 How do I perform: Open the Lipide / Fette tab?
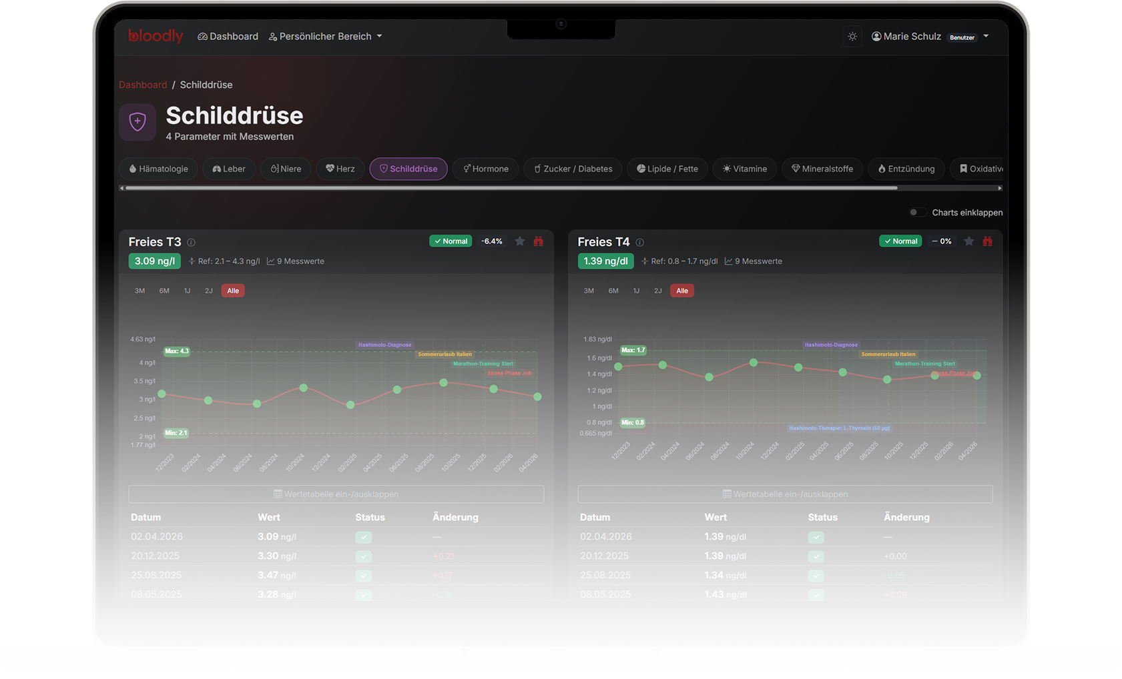667,169
